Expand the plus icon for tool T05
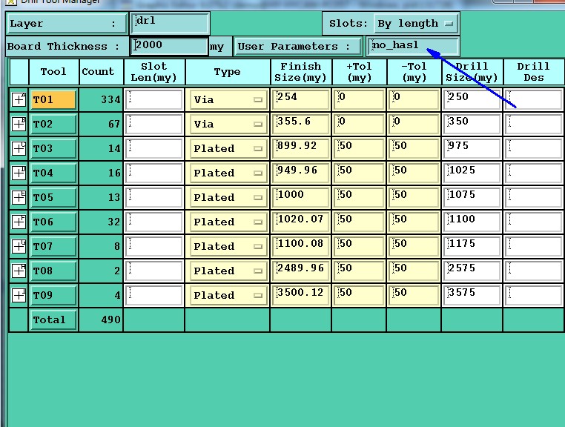Image resolution: width=565 pixels, height=427 pixels. pos(19,197)
